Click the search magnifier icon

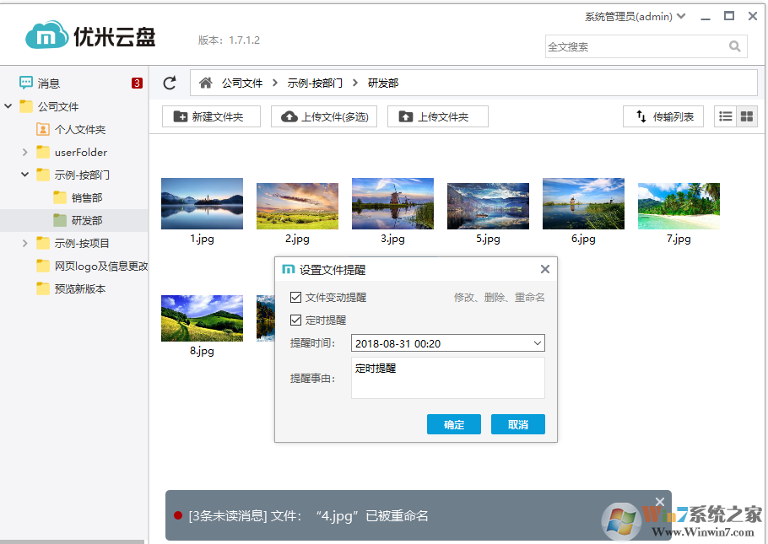coord(734,46)
